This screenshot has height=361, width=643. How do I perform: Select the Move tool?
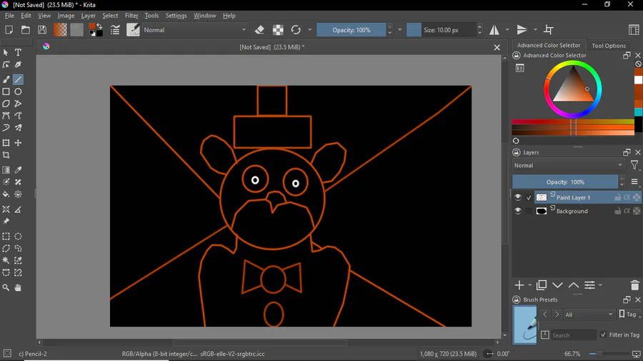pyautogui.click(x=18, y=143)
